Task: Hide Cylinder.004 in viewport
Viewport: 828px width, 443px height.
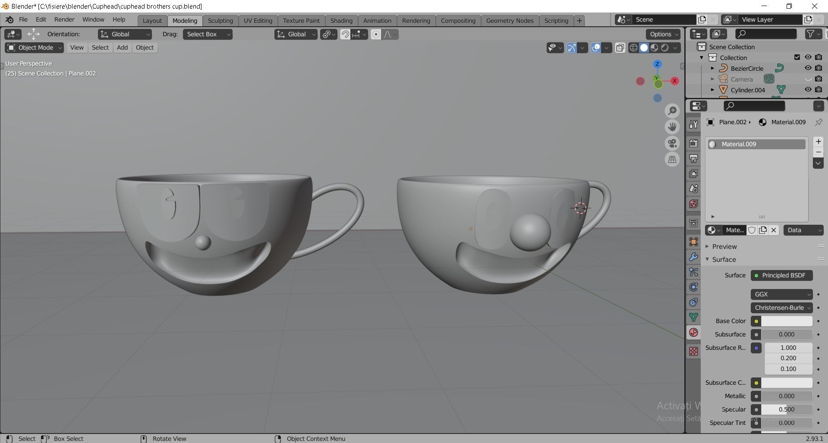Action: (808, 90)
